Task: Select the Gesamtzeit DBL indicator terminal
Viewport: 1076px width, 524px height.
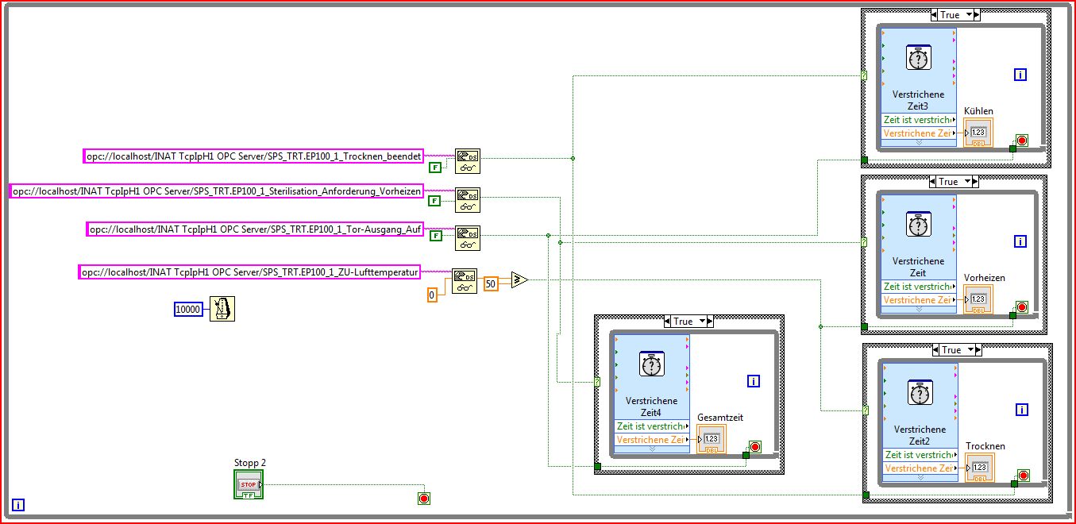Action: click(712, 439)
